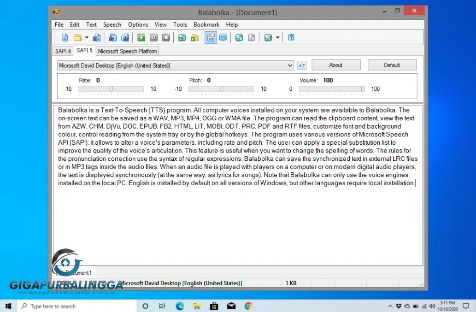The image size is (476, 312).
Task: Open the pronunciation dictionary book icon
Action: [223, 38]
